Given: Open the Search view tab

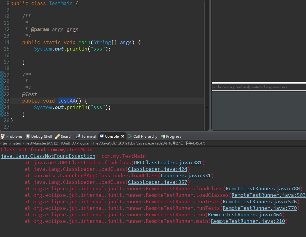Looking at the screenshot, I should 64,136.
